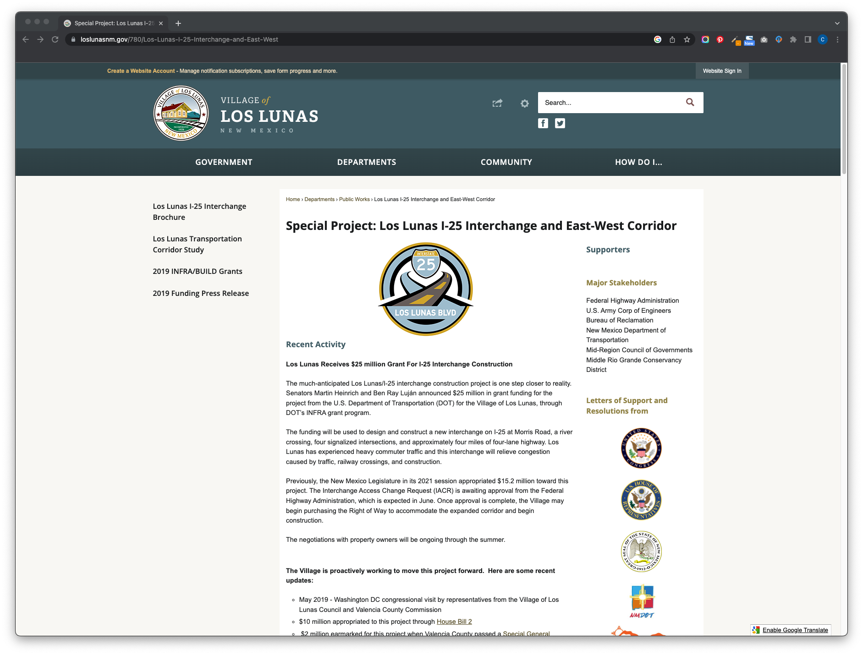Open the House Bill 2 link
Image resolution: width=863 pixels, height=655 pixels.
click(454, 622)
